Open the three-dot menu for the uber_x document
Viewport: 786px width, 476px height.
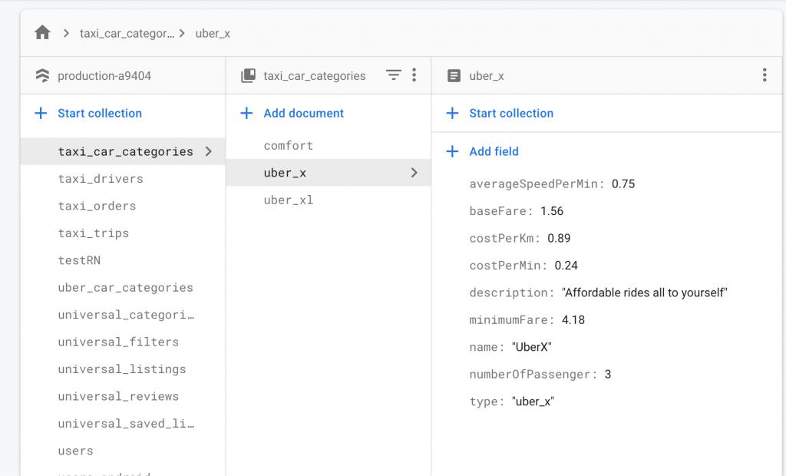point(764,74)
